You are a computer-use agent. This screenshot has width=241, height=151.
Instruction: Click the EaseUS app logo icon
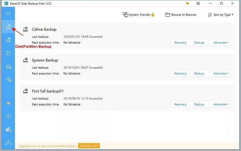tap(6, 4)
